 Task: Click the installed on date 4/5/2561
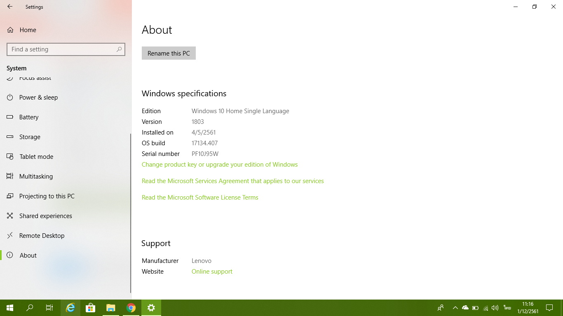[x=204, y=132]
